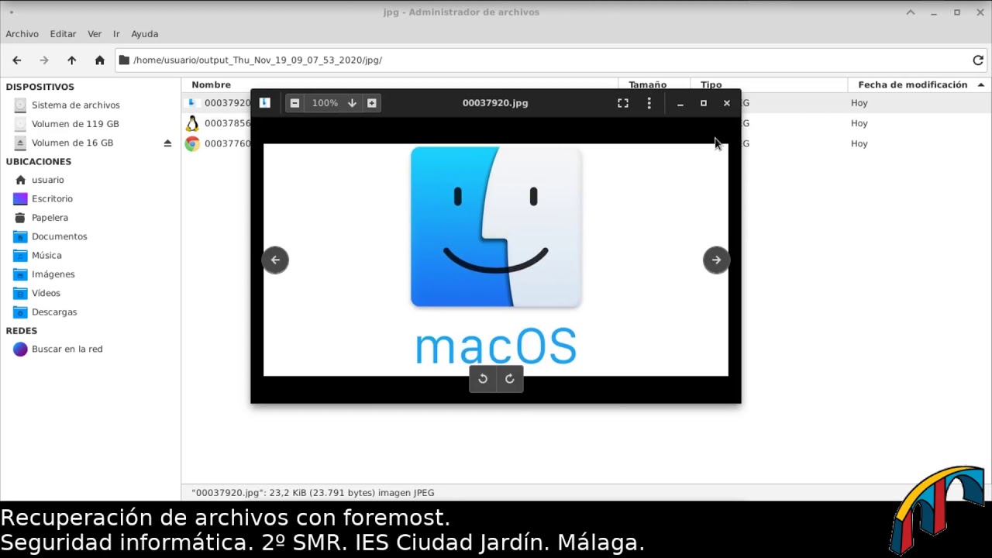Click the folder icon in the path bar
This screenshot has width=992, height=558.
coord(124,60)
